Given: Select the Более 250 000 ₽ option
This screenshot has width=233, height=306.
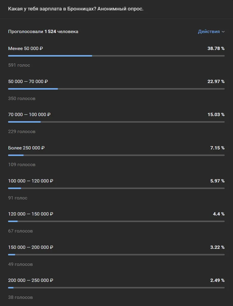Looking at the screenshot, I should 26,148.
